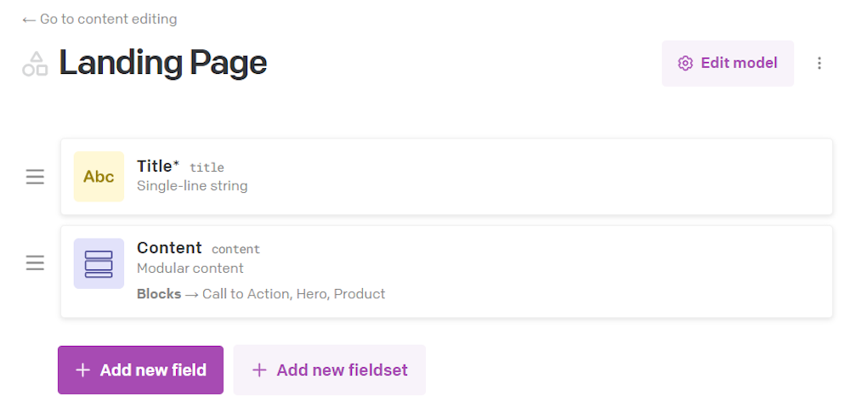Click the Abc string icon of Title

point(99,177)
